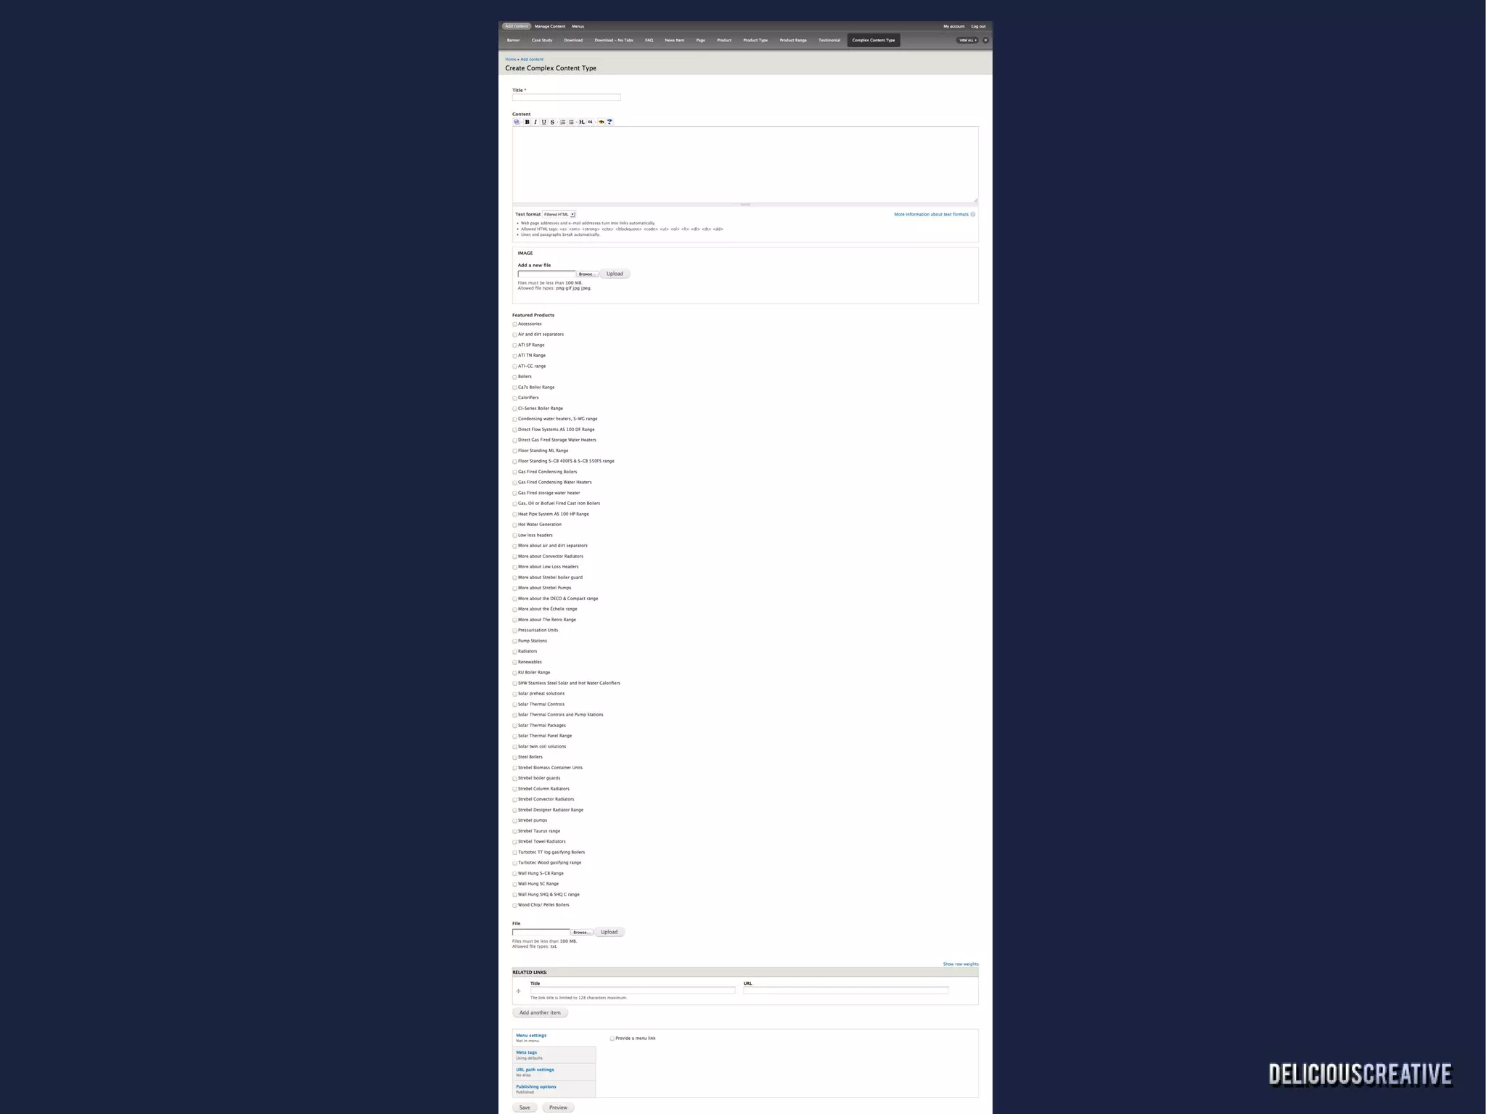1486x1114 pixels.
Task: Click the strikethrough icon
Action: [552, 122]
